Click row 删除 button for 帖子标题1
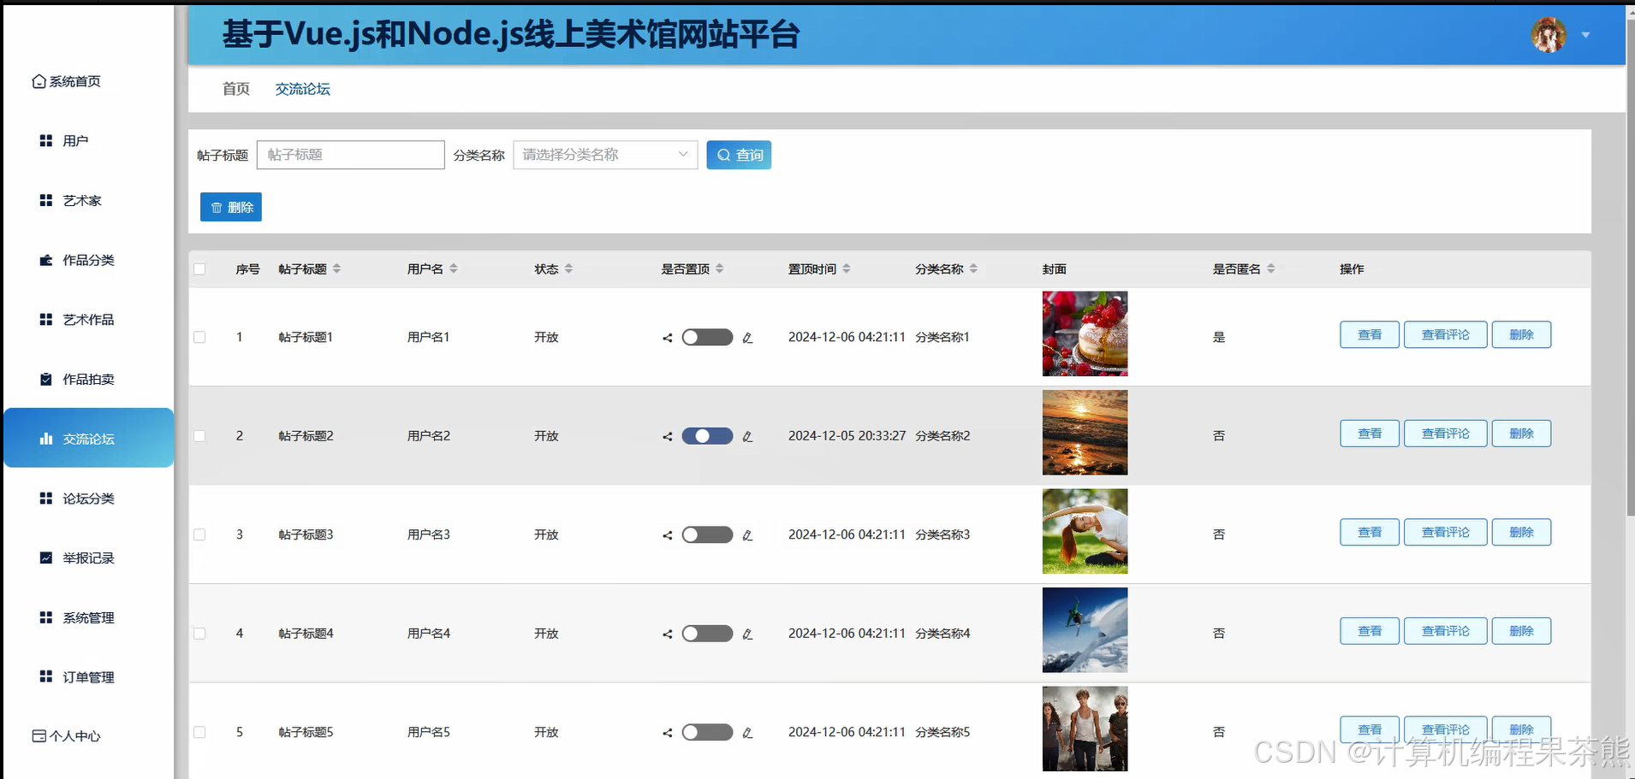Screen dimensions: 1635x779 click(x=1521, y=334)
